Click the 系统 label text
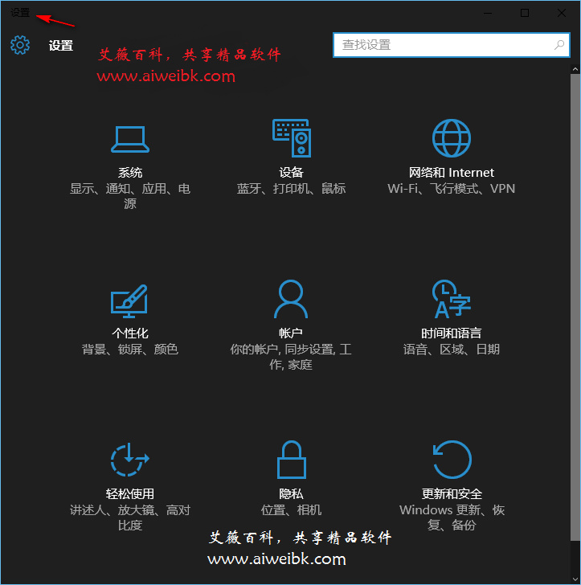 (130, 173)
